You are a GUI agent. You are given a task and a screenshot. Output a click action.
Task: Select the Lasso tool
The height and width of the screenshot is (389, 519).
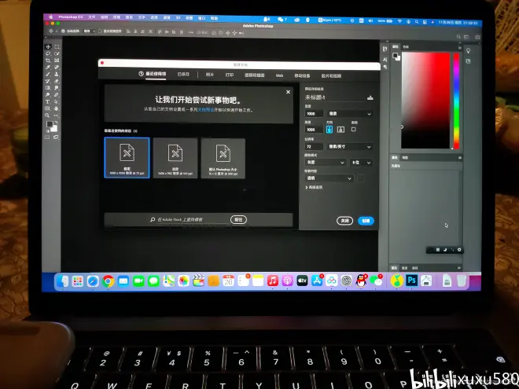(x=48, y=53)
